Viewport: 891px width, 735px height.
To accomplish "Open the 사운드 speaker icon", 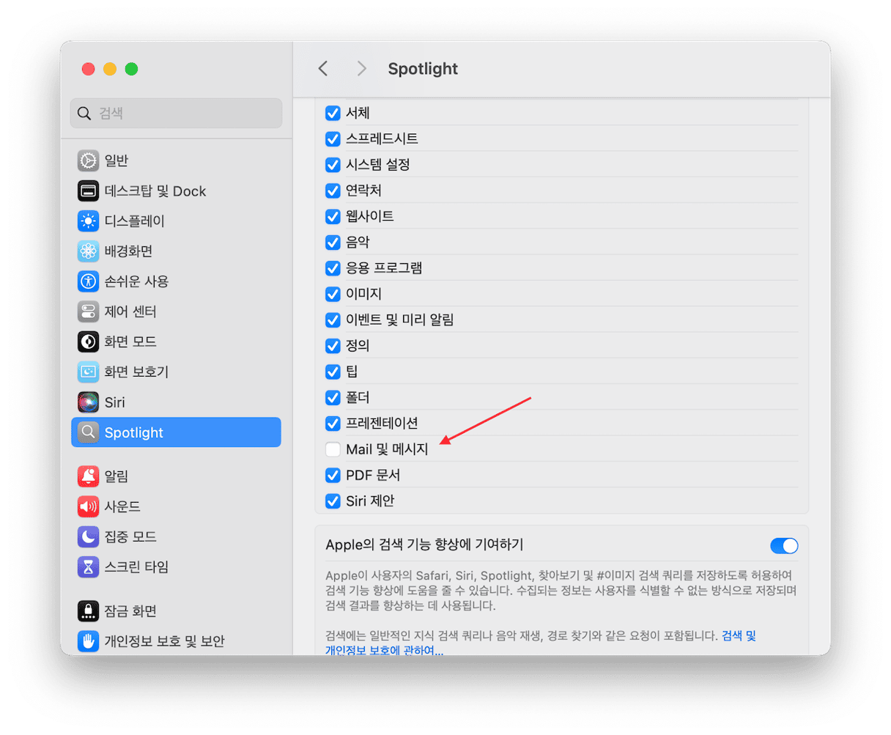I will (x=88, y=506).
